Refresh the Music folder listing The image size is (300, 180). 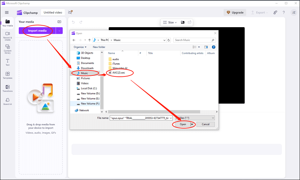tap(169, 40)
